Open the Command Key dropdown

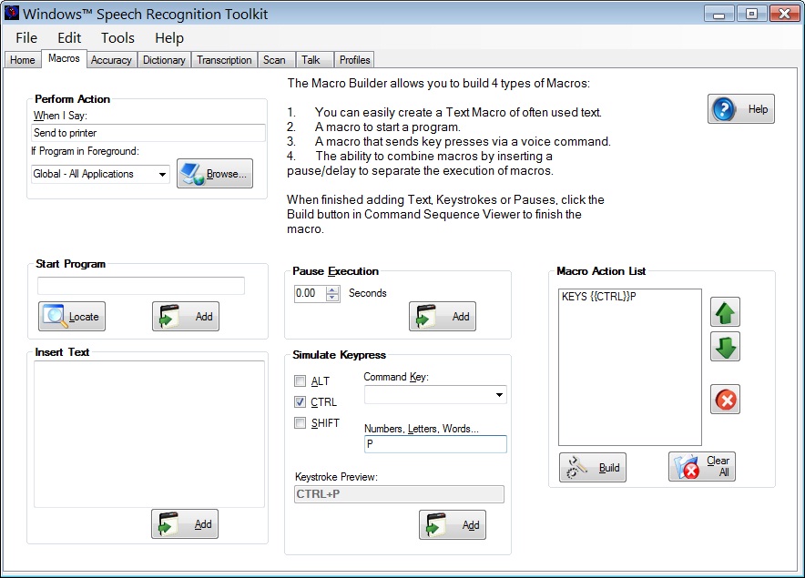point(498,395)
